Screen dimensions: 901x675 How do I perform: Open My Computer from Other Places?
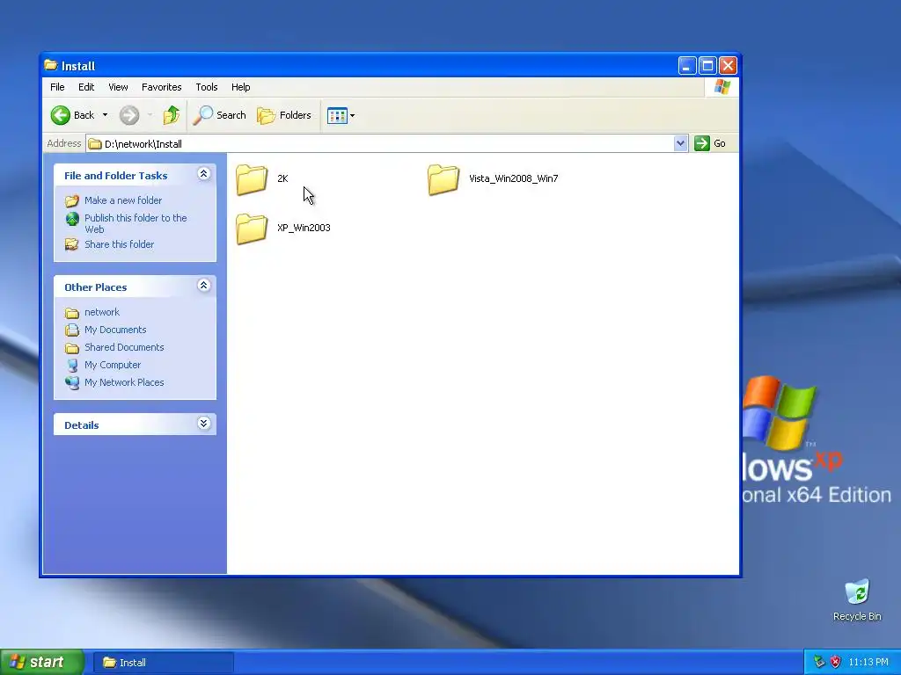[x=112, y=365]
